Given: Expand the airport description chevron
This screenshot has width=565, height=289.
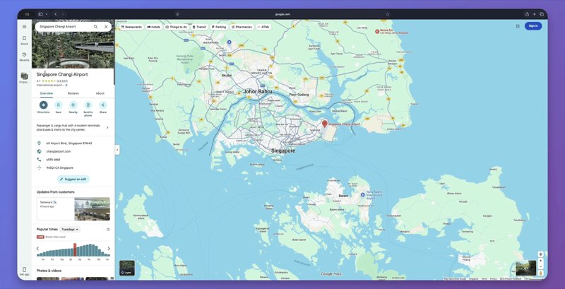Looking at the screenshot, I should coord(107,128).
